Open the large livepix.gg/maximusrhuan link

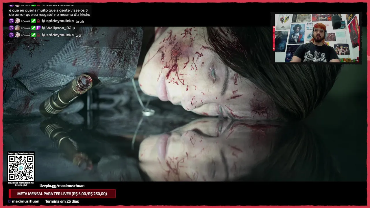(x=62, y=186)
